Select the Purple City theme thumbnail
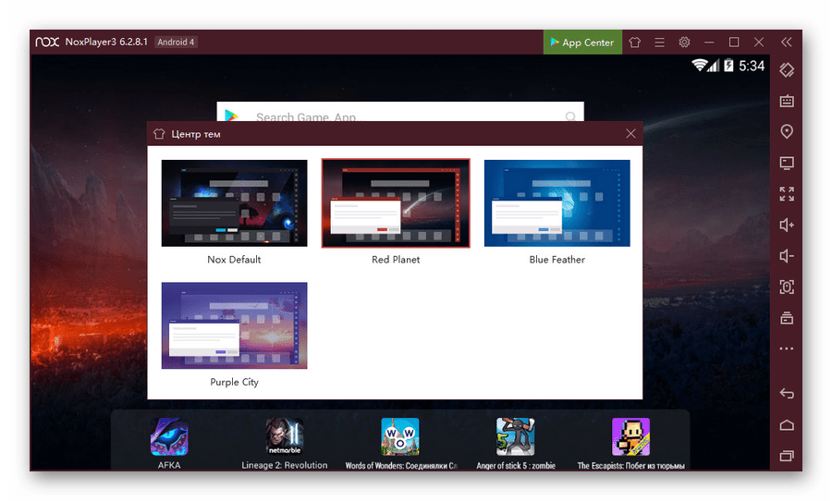This screenshot has width=832, height=501. pyautogui.click(x=234, y=325)
